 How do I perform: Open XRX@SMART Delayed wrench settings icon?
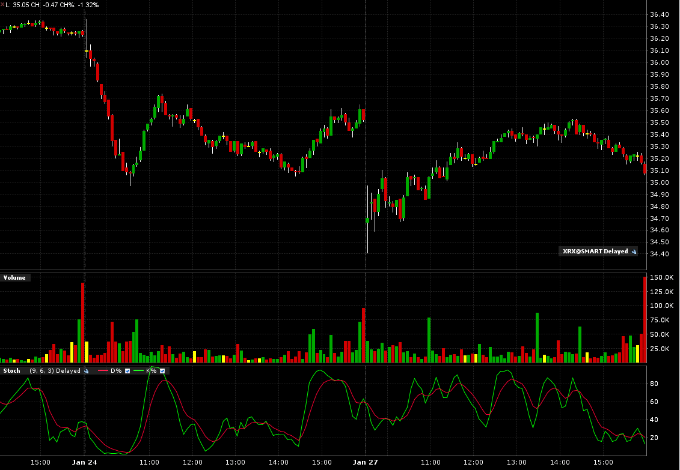(x=634, y=252)
